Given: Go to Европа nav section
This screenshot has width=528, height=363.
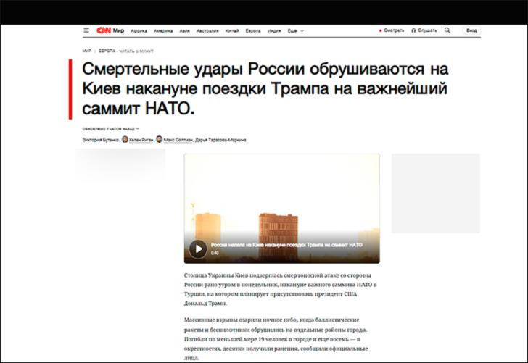Looking at the screenshot, I should point(253,30).
